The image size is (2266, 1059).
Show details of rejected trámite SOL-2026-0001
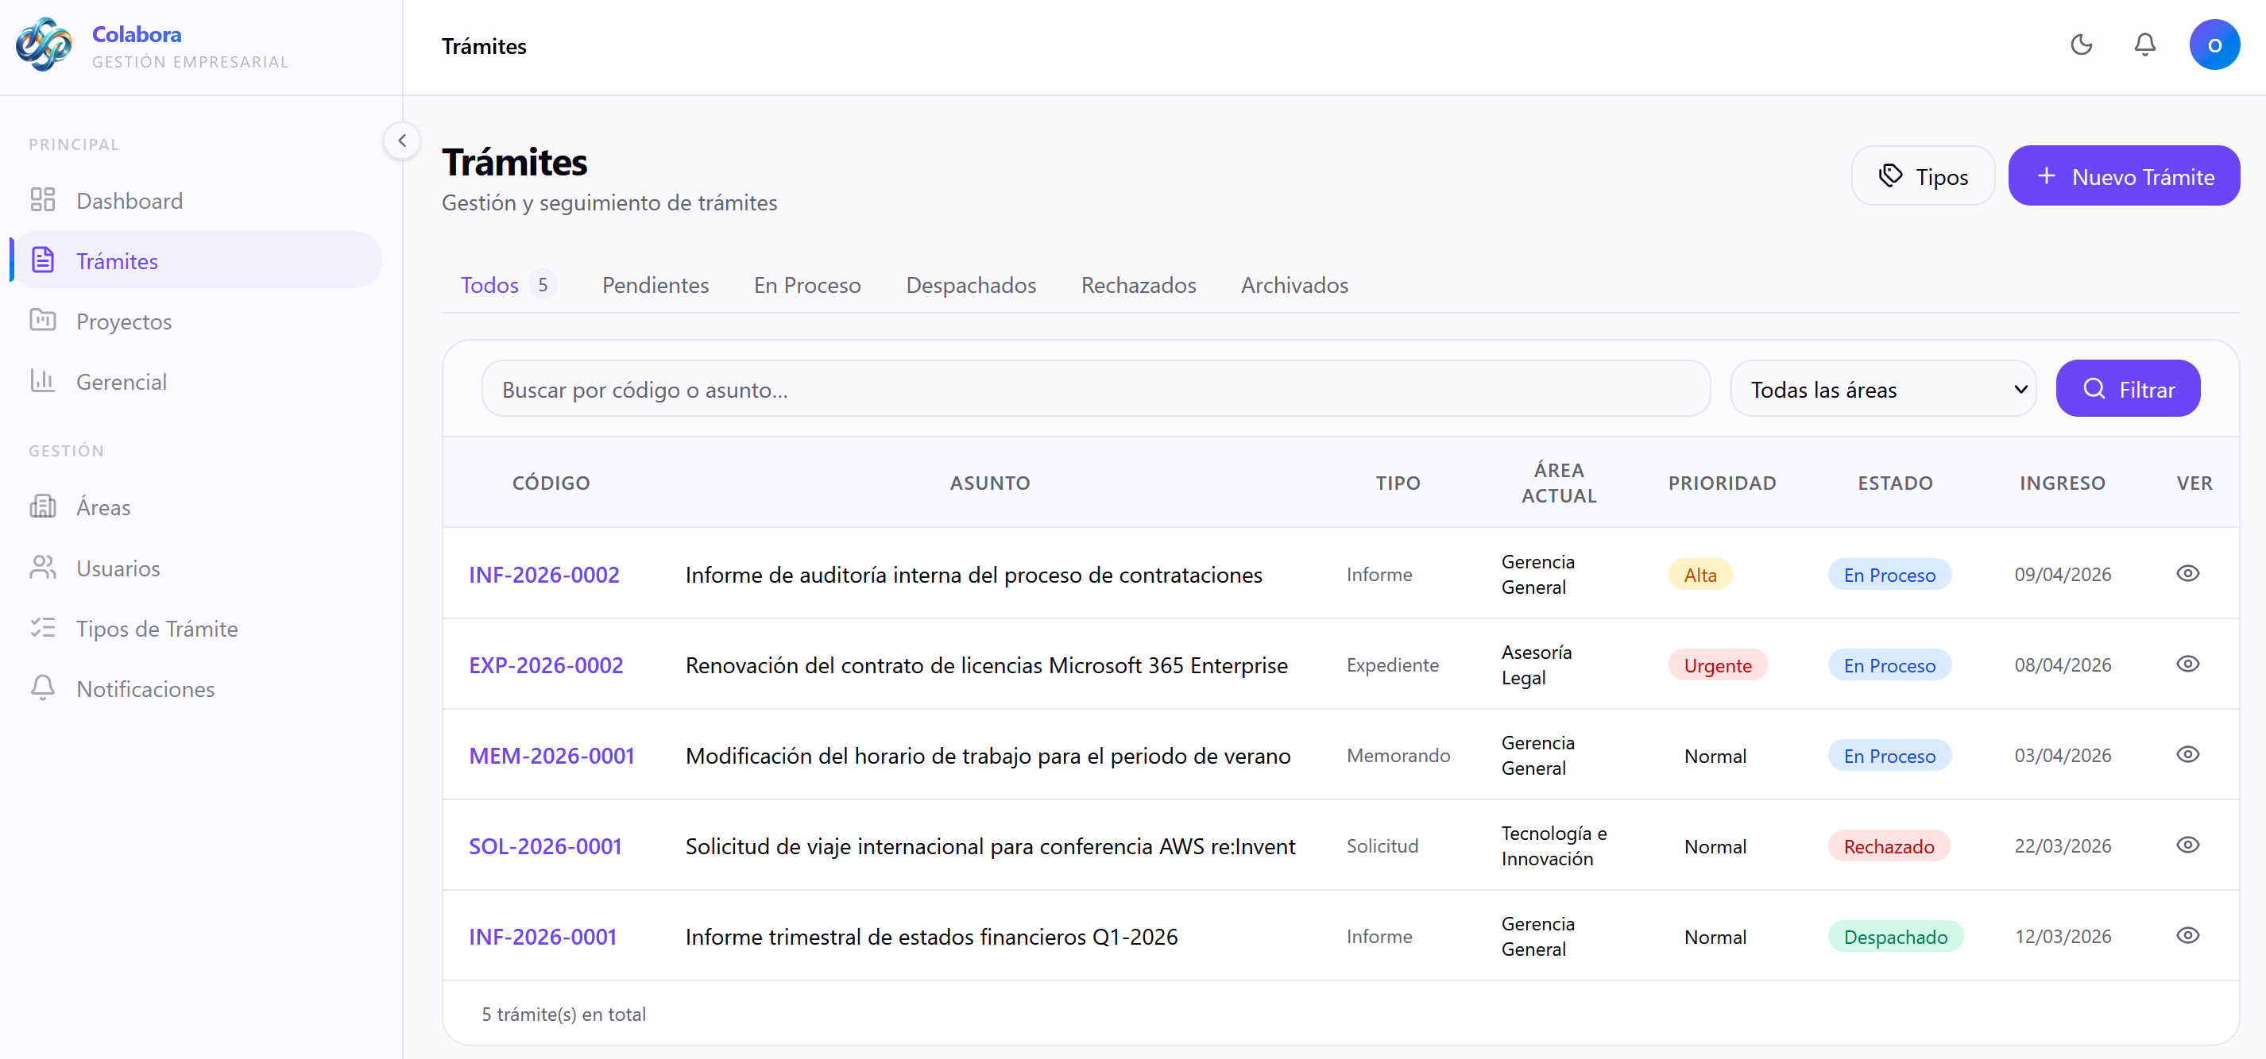[x=2189, y=845]
